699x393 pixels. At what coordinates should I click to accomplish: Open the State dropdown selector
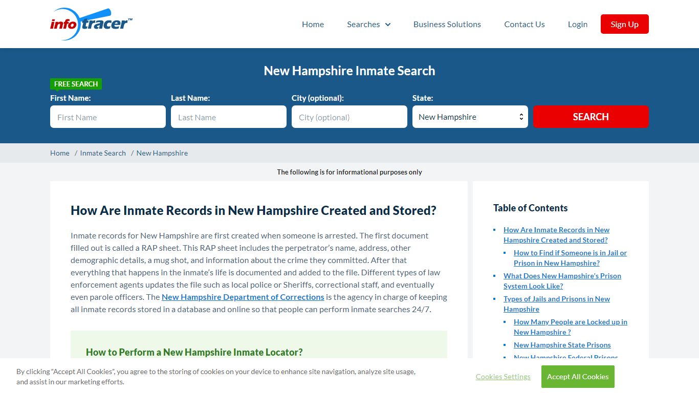470,117
